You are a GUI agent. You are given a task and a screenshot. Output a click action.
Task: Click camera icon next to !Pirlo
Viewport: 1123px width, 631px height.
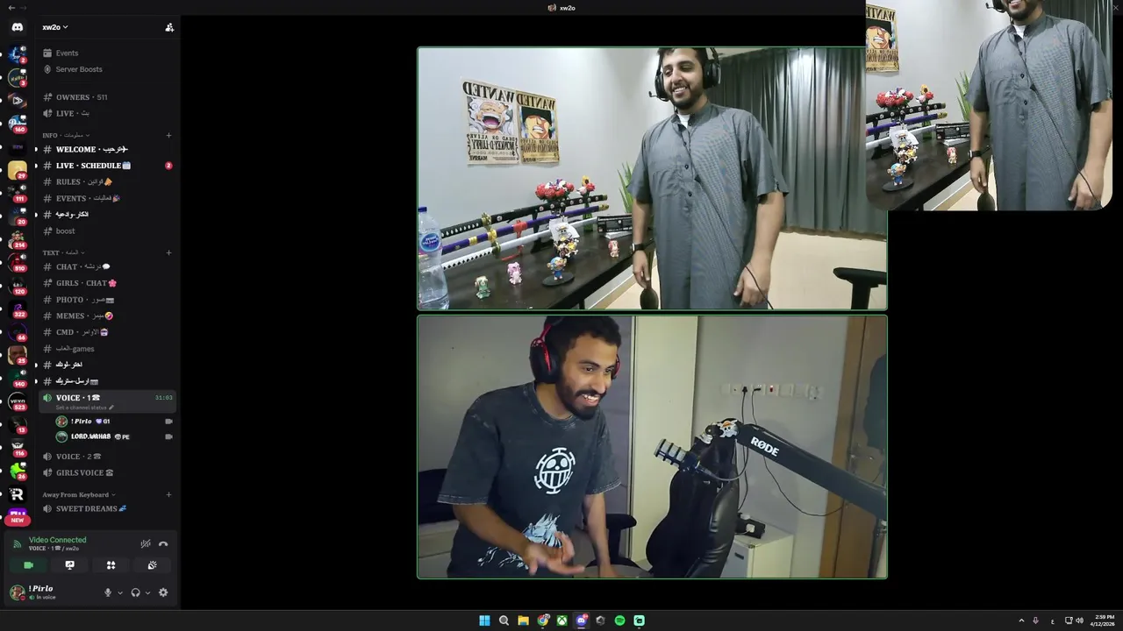[168, 422]
